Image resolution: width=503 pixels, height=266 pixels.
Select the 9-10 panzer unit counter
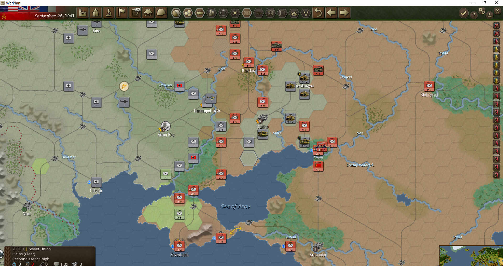pyautogui.click(x=291, y=118)
